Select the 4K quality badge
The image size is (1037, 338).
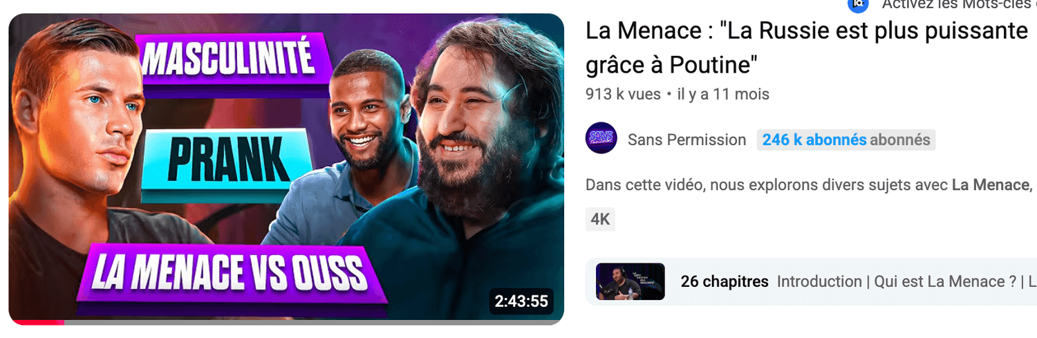click(600, 220)
